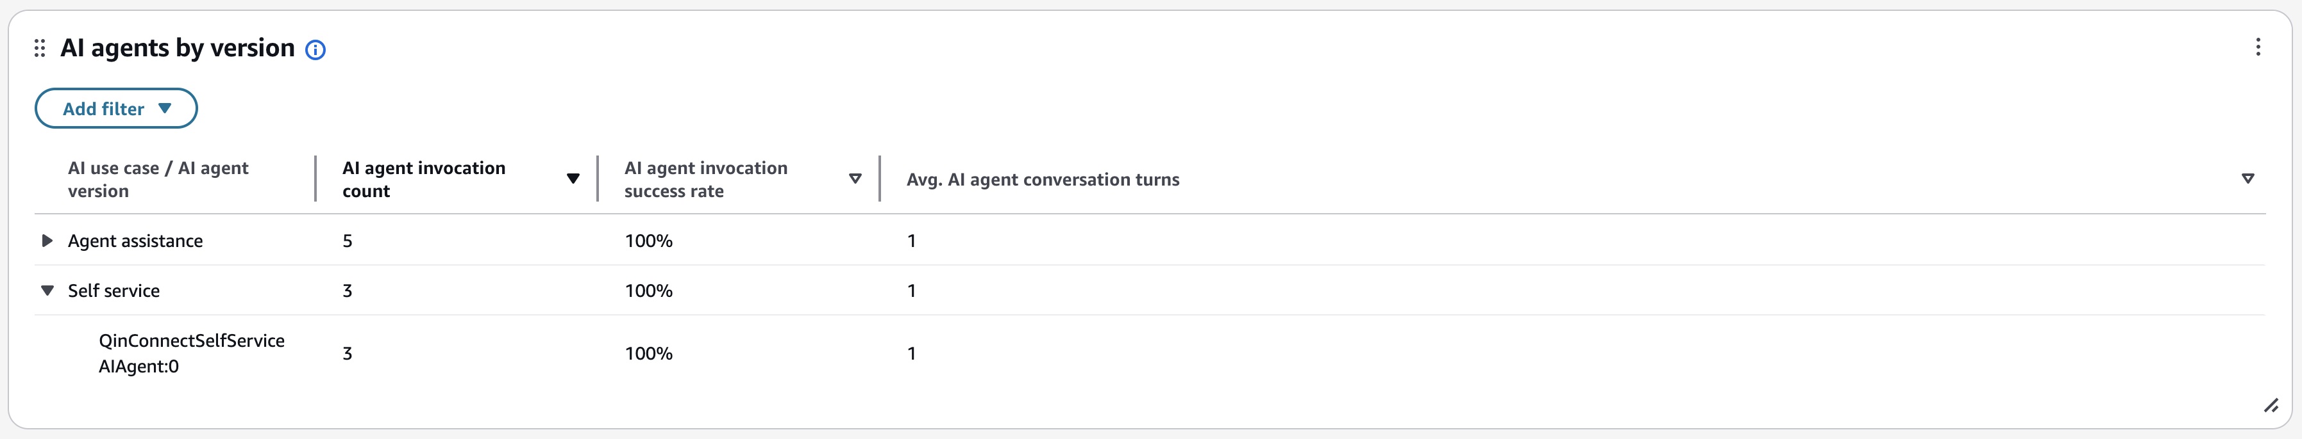
Task: Select the Self service use case label
Action: click(x=113, y=290)
